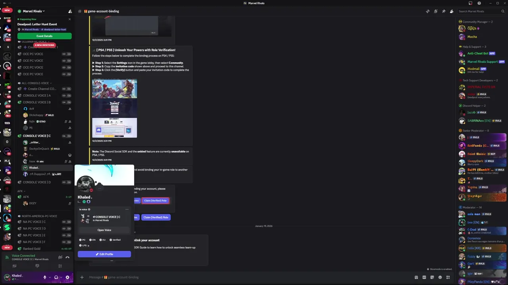The height and width of the screenshot is (285, 508).
Task: Toggle notification settings bell in channel header
Action: click(436, 11)
